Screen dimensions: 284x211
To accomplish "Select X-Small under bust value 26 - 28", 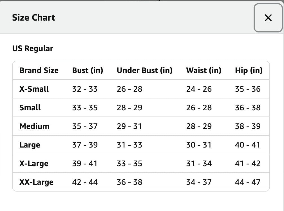I will pyautogui.click(x=129, y=89).
